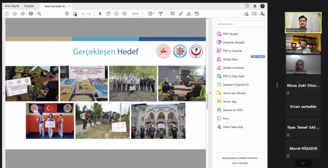Click the Print icon

pos(31,14)
